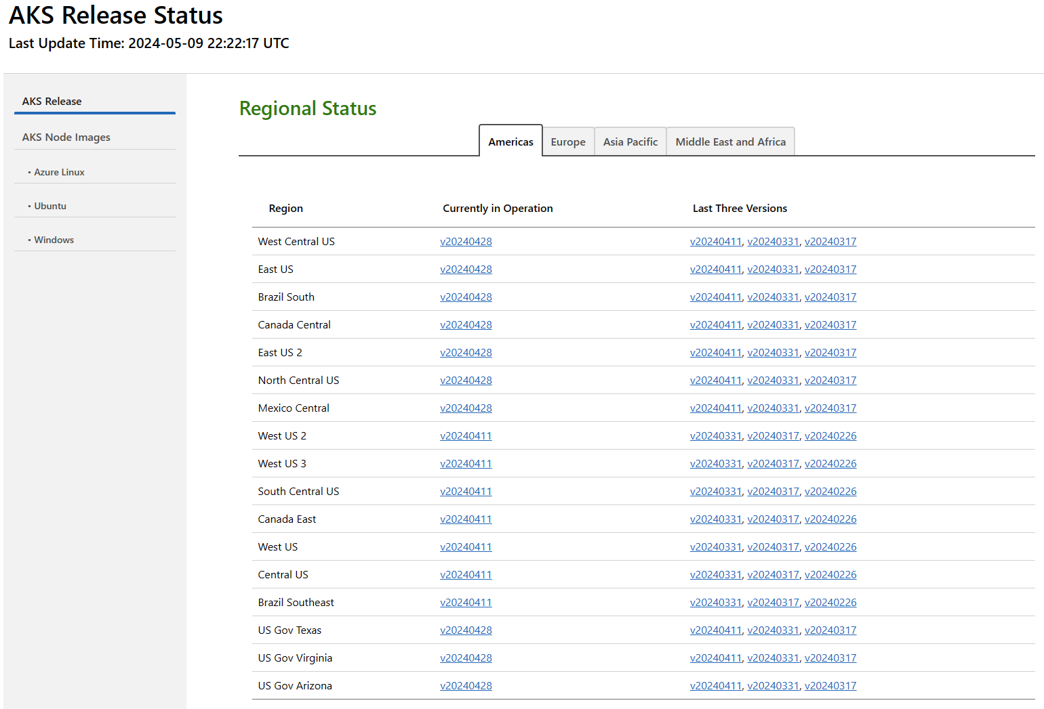Open the Windows node images entry
The height and width of the screenshot is (709, 1044).
54,239
